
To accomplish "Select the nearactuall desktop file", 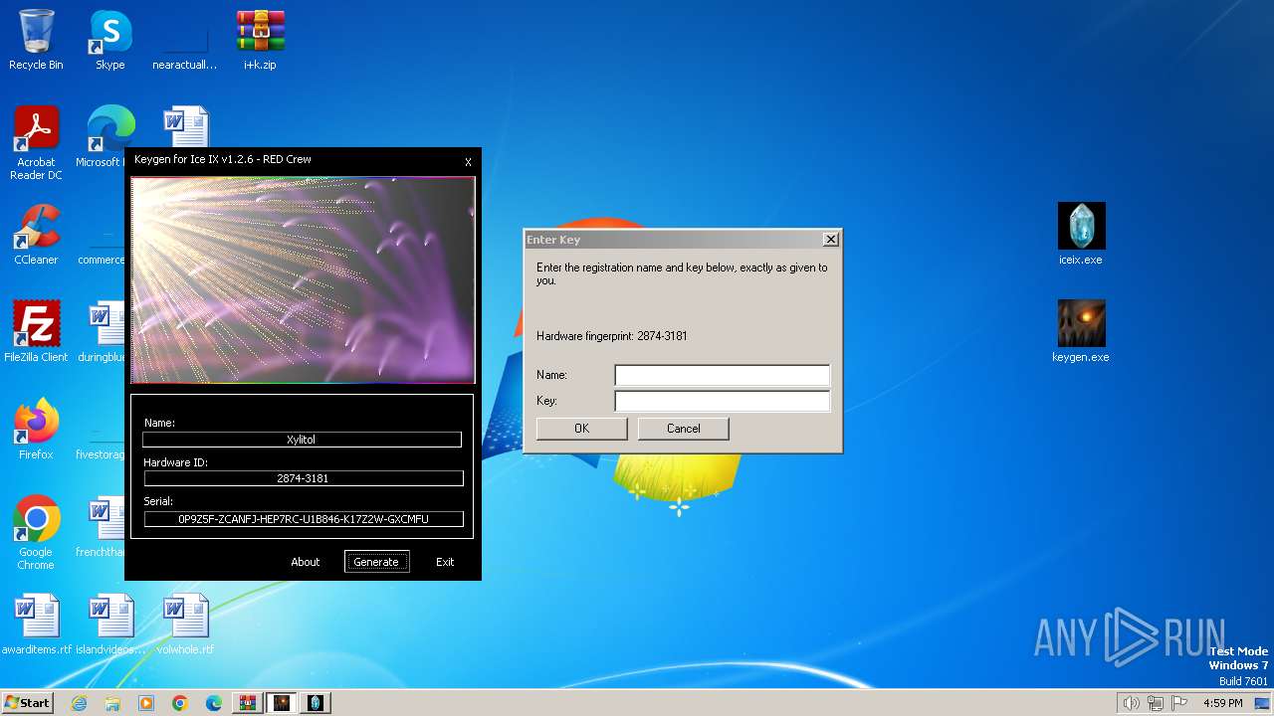I will click(185, 40).
